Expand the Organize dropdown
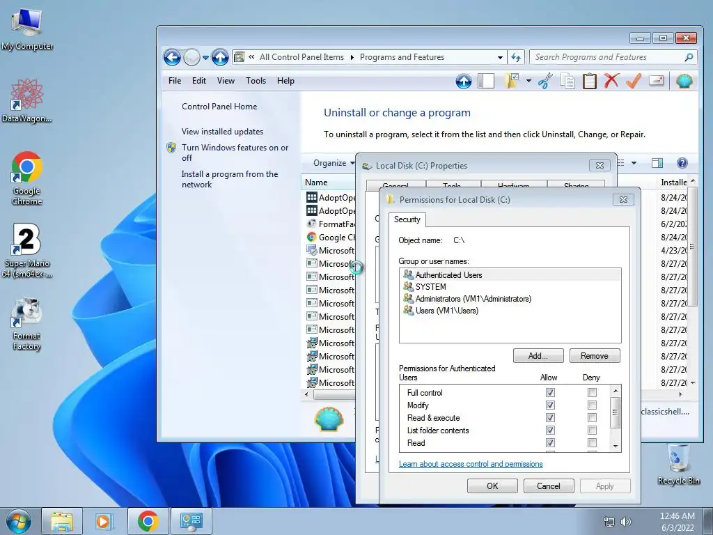 pos(334,163)
